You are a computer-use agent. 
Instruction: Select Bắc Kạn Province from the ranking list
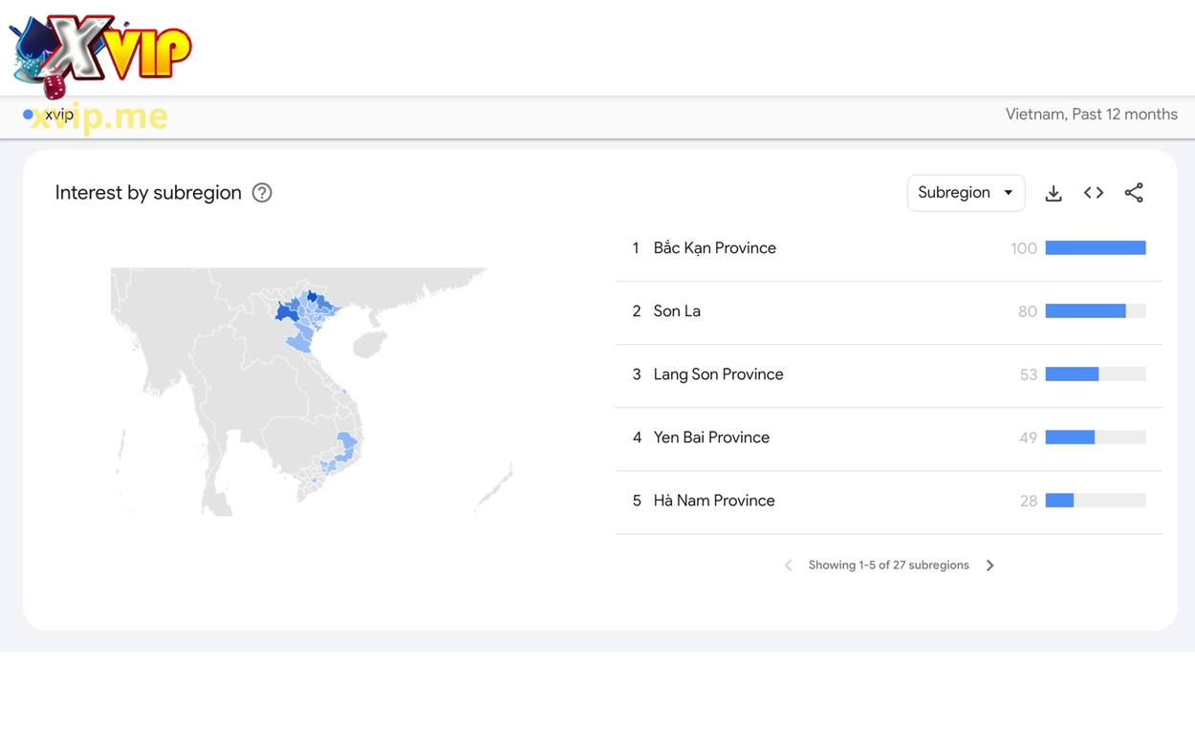[714, 247]
